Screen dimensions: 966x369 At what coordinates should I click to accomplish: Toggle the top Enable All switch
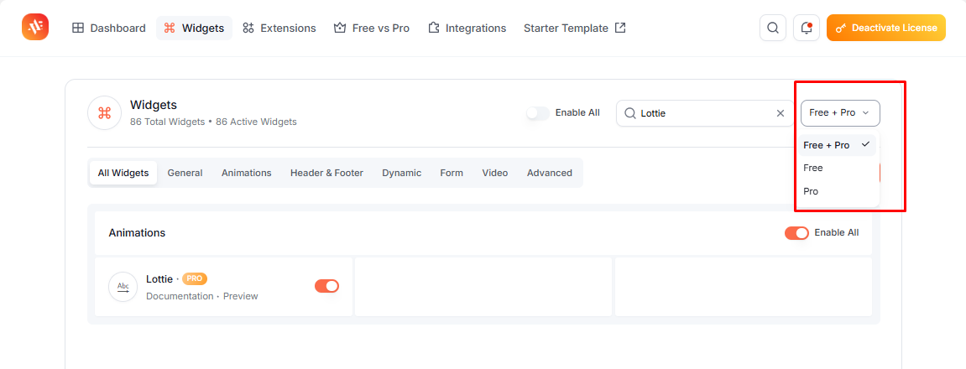tap(538, 113)
